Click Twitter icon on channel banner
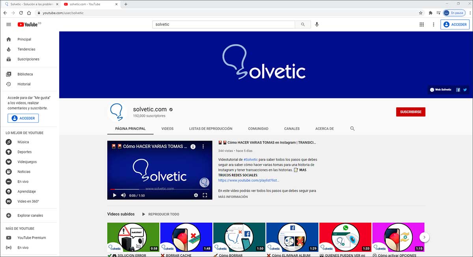 (465, 90)
